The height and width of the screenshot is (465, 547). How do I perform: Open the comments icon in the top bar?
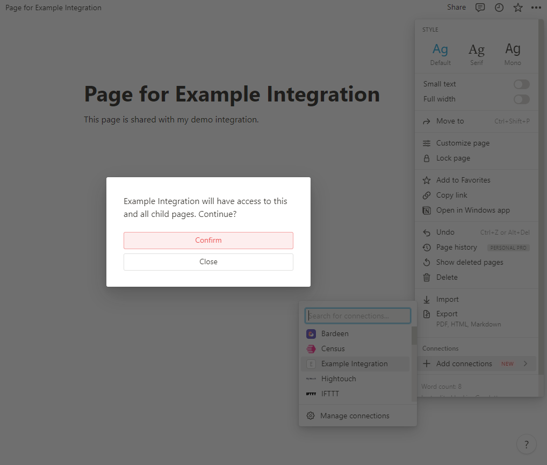tap(480, 8)
